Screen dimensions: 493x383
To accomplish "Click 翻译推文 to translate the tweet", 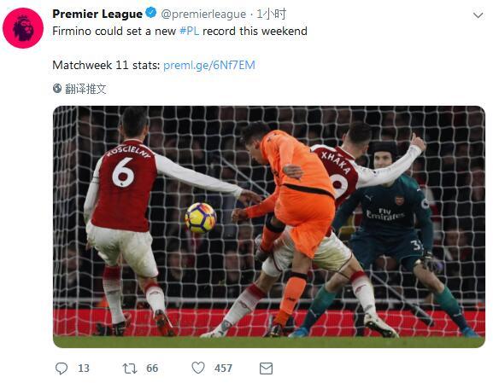I will pos(85,89).
